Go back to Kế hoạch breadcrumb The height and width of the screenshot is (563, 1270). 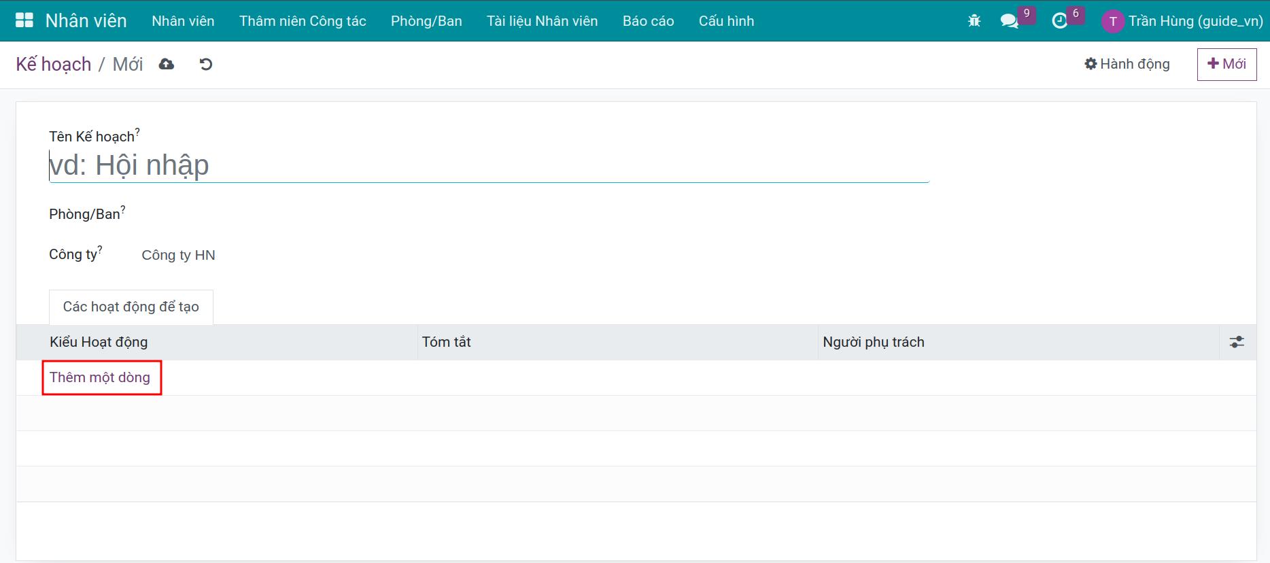pyautogui.click(x=54, y=64)
